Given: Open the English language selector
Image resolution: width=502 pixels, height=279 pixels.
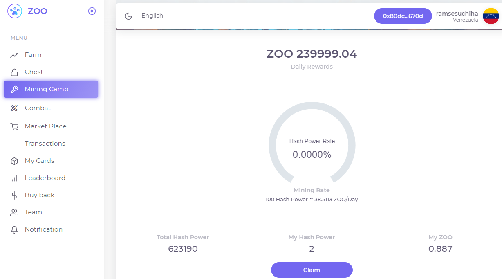Looking at the screenshot, I should [x=152, y=16].
